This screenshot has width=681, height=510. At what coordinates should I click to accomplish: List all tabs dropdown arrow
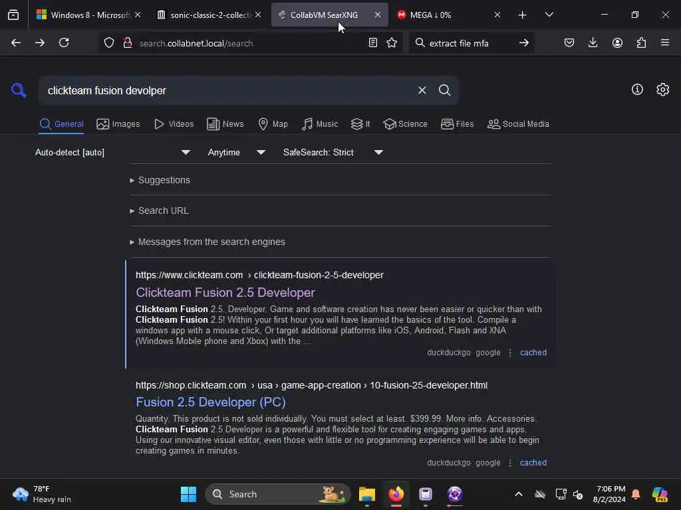[x=549, y=15]
